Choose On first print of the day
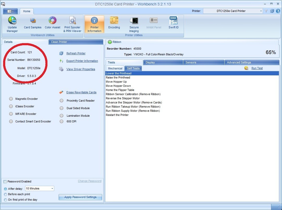The height and width of the screenshot is (210, 282). 5,200
